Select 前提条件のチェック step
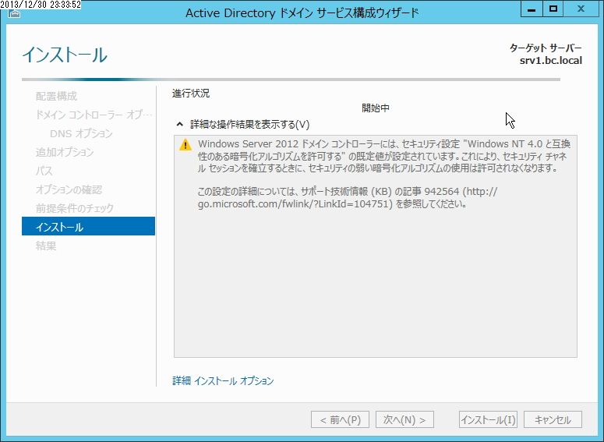This screenshot has width=604, height=442. click(74, 208)
